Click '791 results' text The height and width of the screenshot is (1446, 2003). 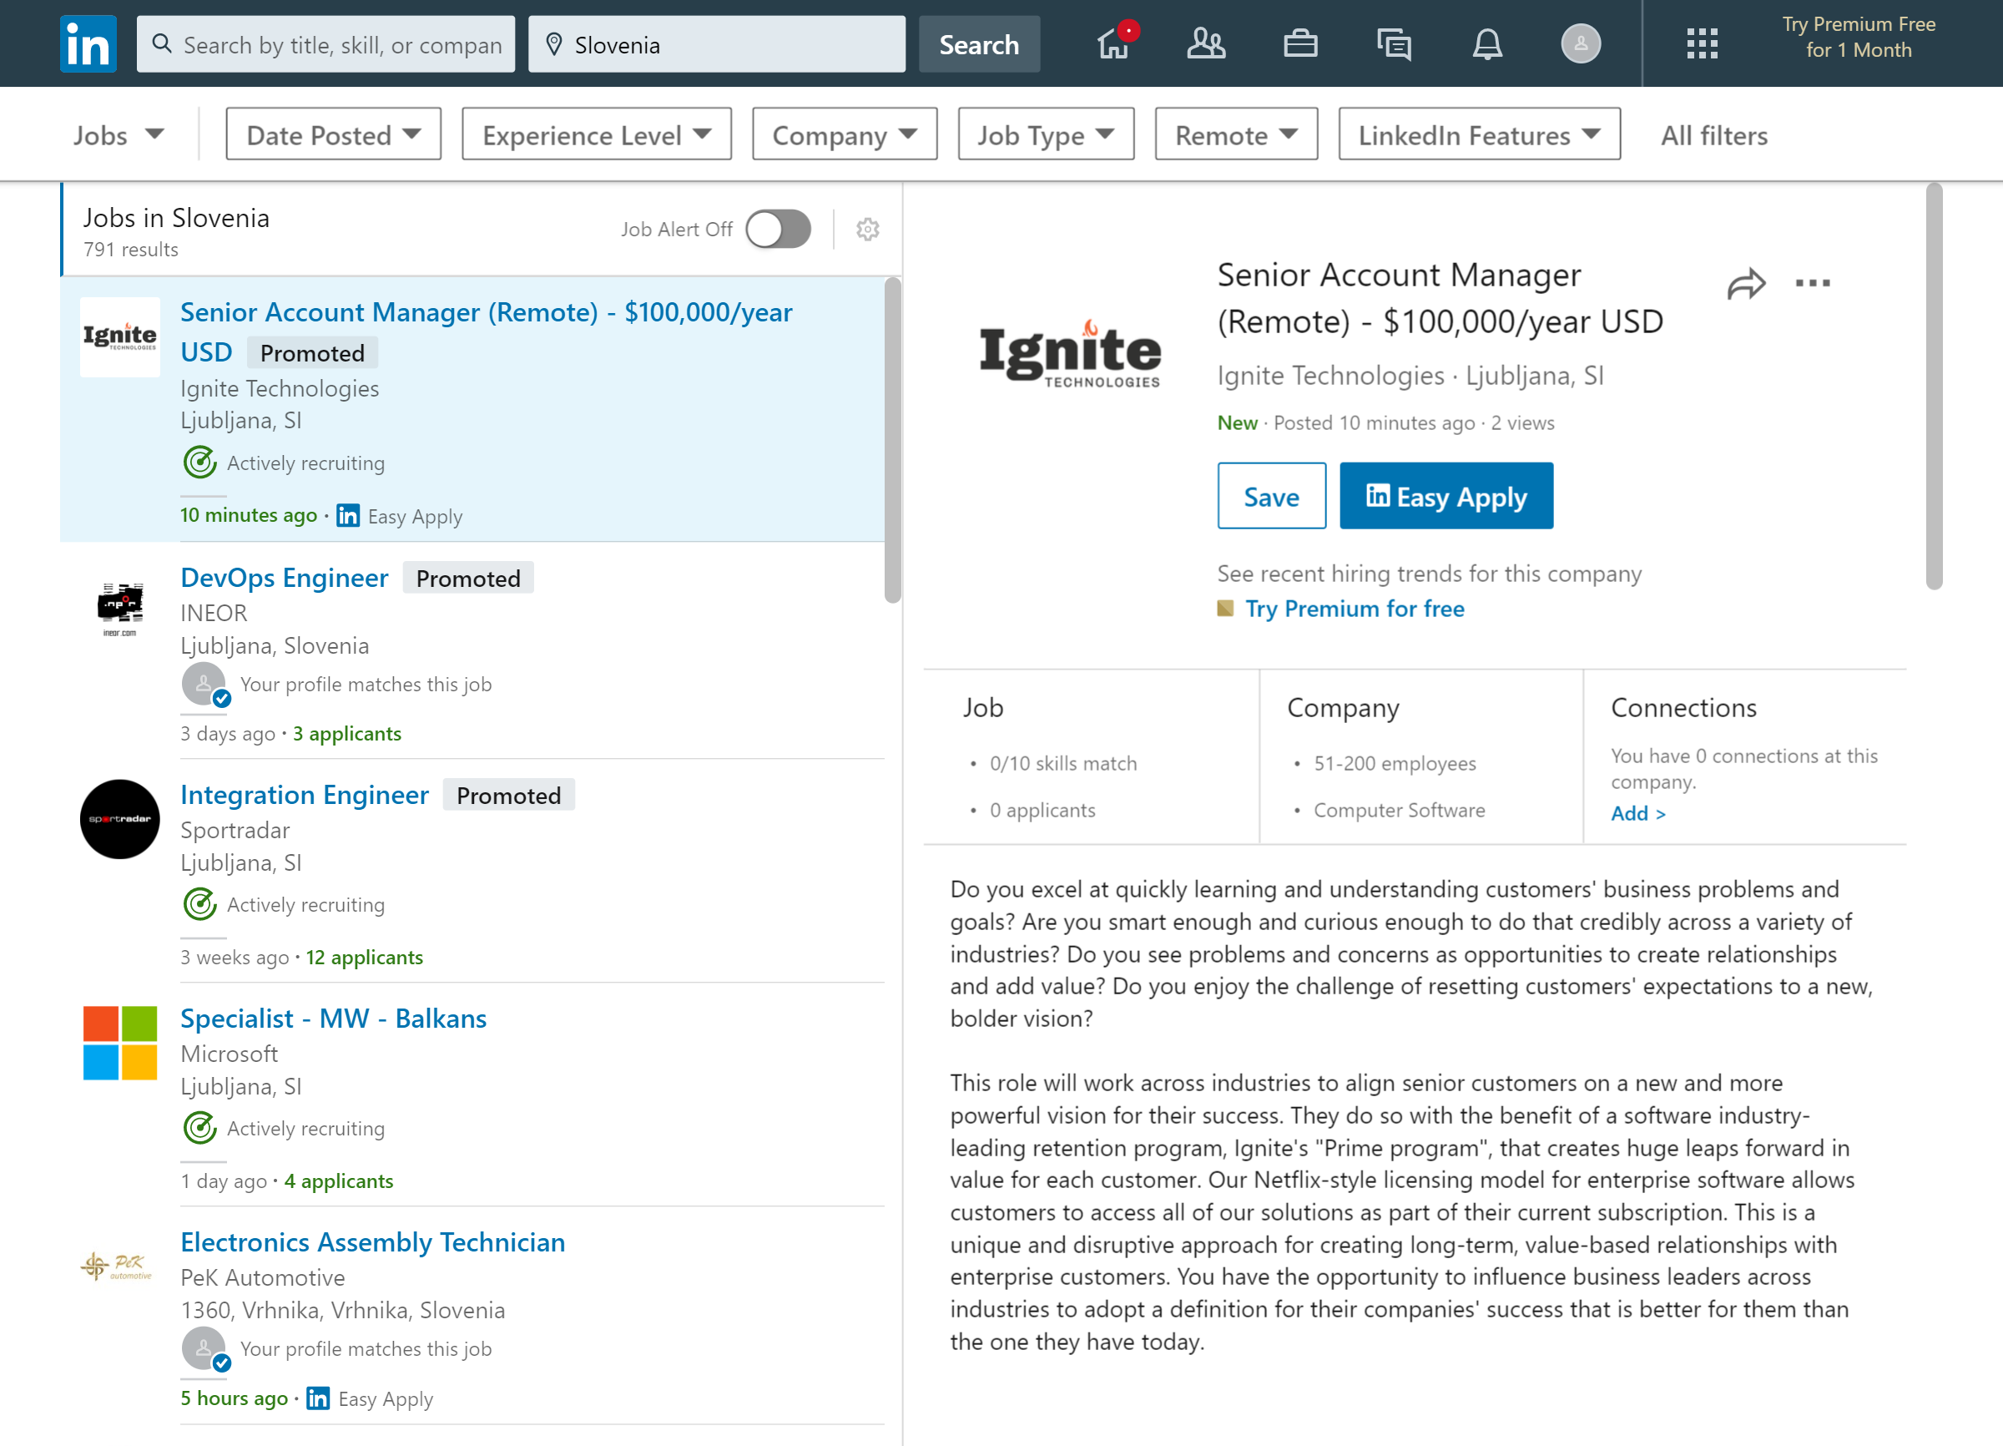coord(131,250)
